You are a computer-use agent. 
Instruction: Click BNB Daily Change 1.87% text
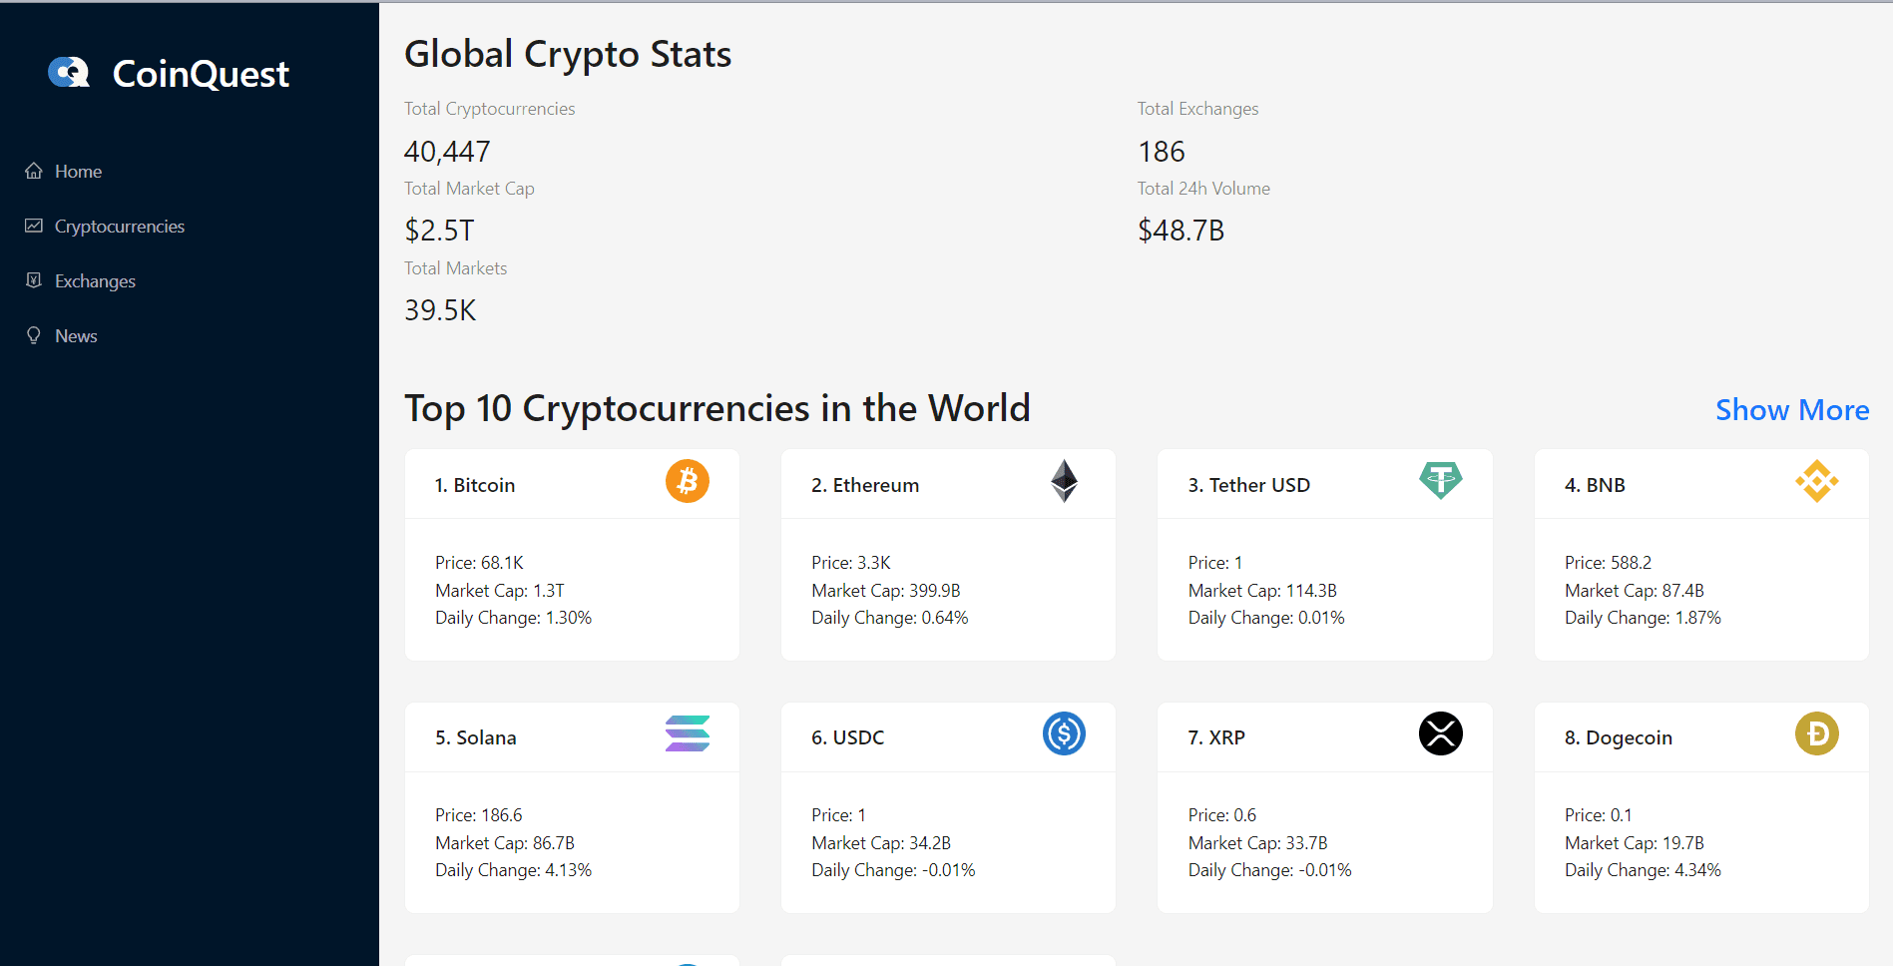[x=1643, y=618]
